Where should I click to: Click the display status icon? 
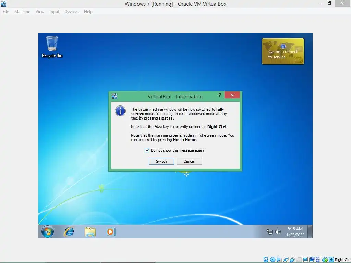click(x=305, y=260)
